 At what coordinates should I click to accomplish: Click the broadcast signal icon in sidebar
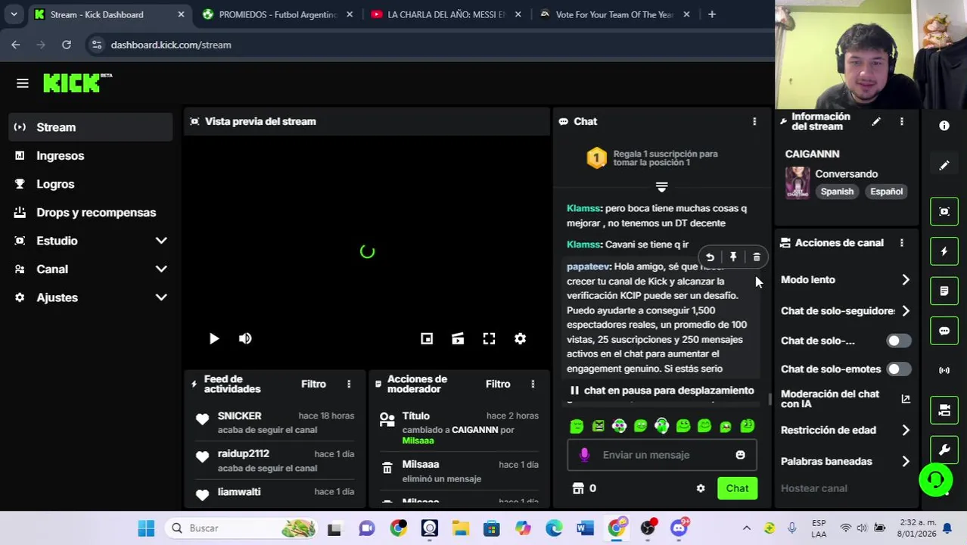[x=944, y=370]
